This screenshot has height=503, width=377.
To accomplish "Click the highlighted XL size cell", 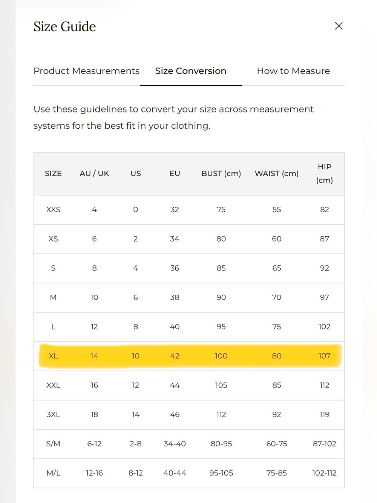I will pyautogui.click(x=53, y=356).
